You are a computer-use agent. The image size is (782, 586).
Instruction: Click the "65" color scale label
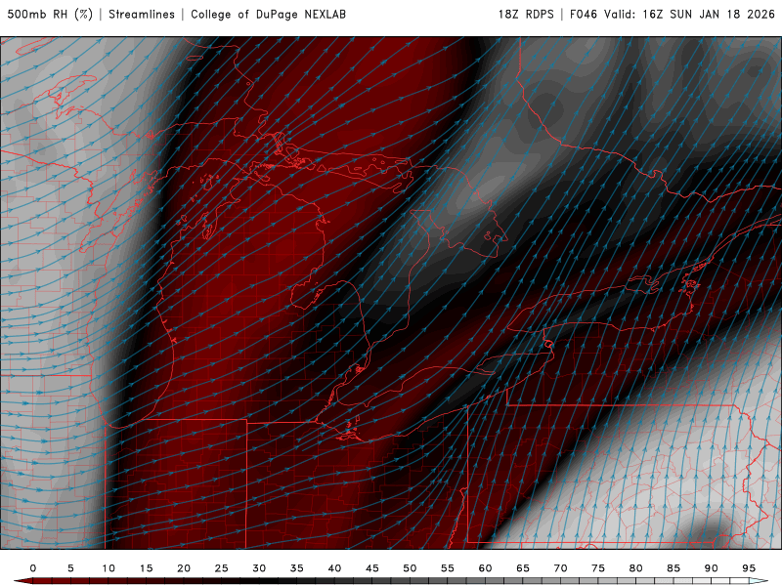pos(523,568)
